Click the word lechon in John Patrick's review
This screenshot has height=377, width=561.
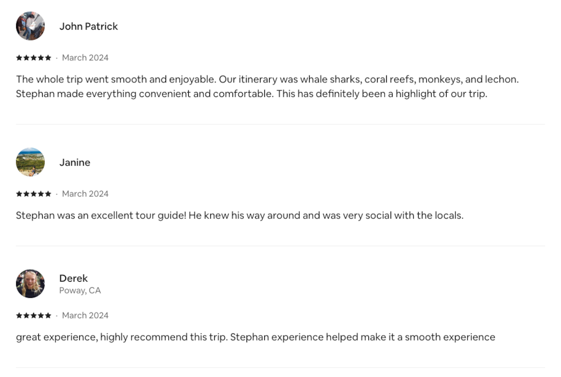pos(501,80)
